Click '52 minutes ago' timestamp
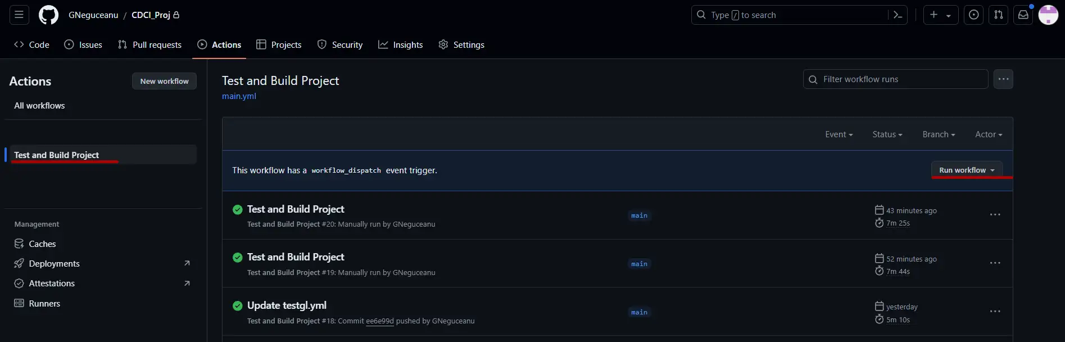 [911, 259]
